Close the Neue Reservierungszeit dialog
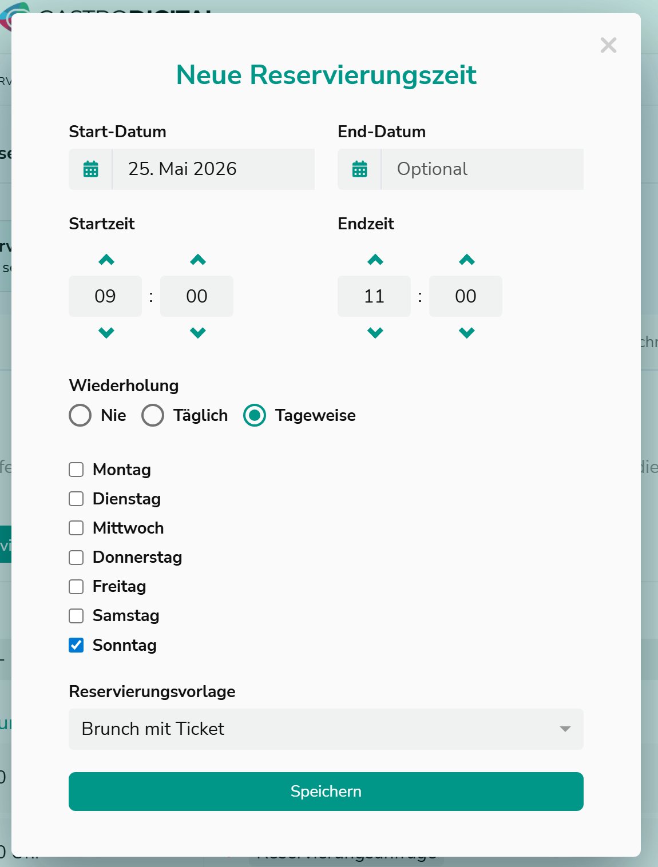 pyautogui.click(x=608, y=45)
